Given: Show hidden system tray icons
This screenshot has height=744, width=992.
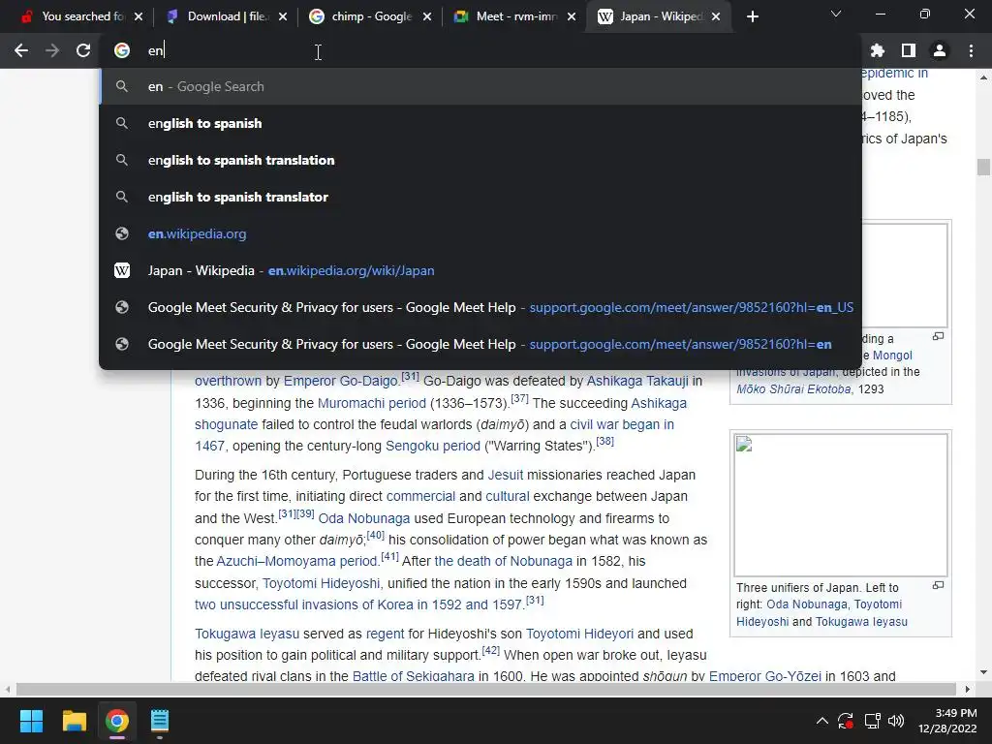Looking at the screenshot, I should (x=821, y=721).
